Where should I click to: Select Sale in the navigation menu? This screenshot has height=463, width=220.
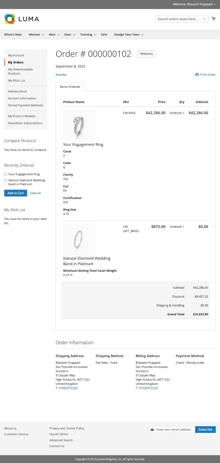coord(104,34)
